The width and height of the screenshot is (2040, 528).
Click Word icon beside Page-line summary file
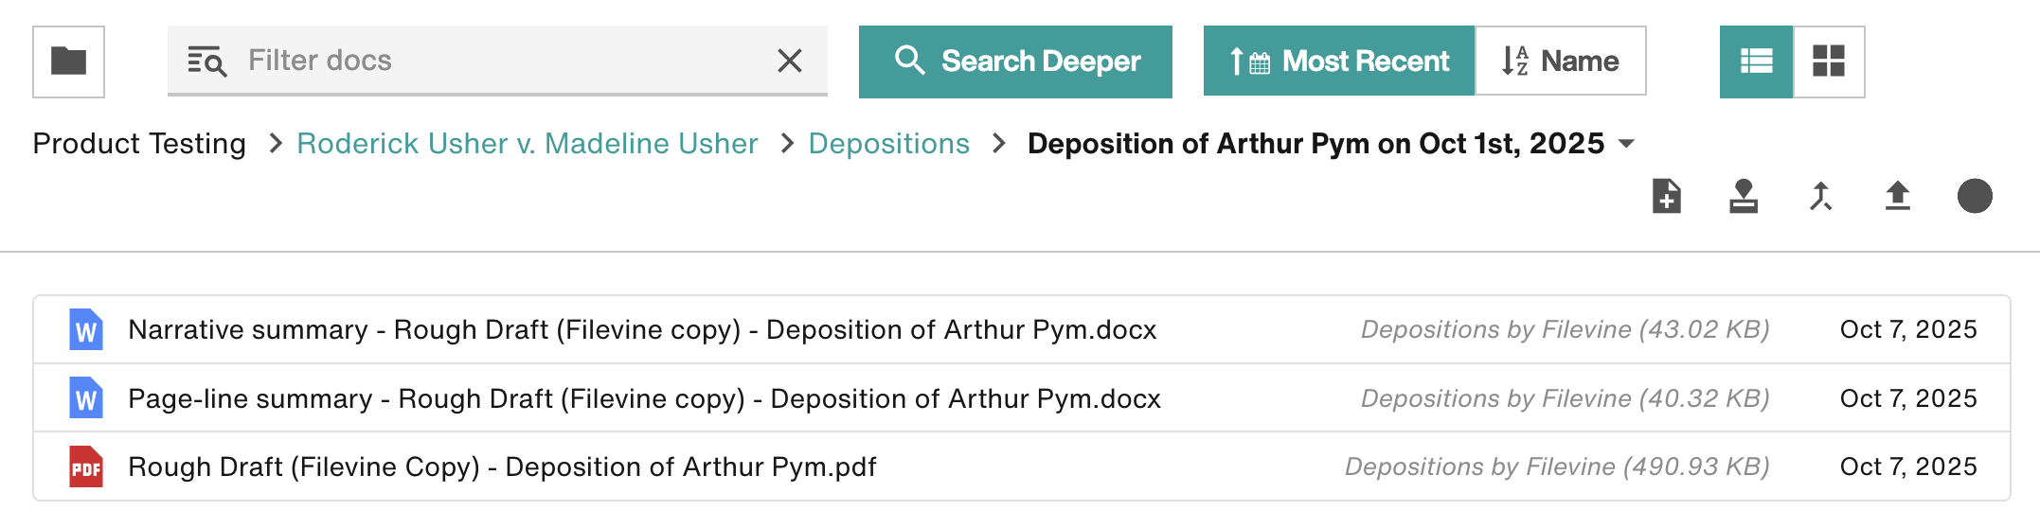coord(86,398)
